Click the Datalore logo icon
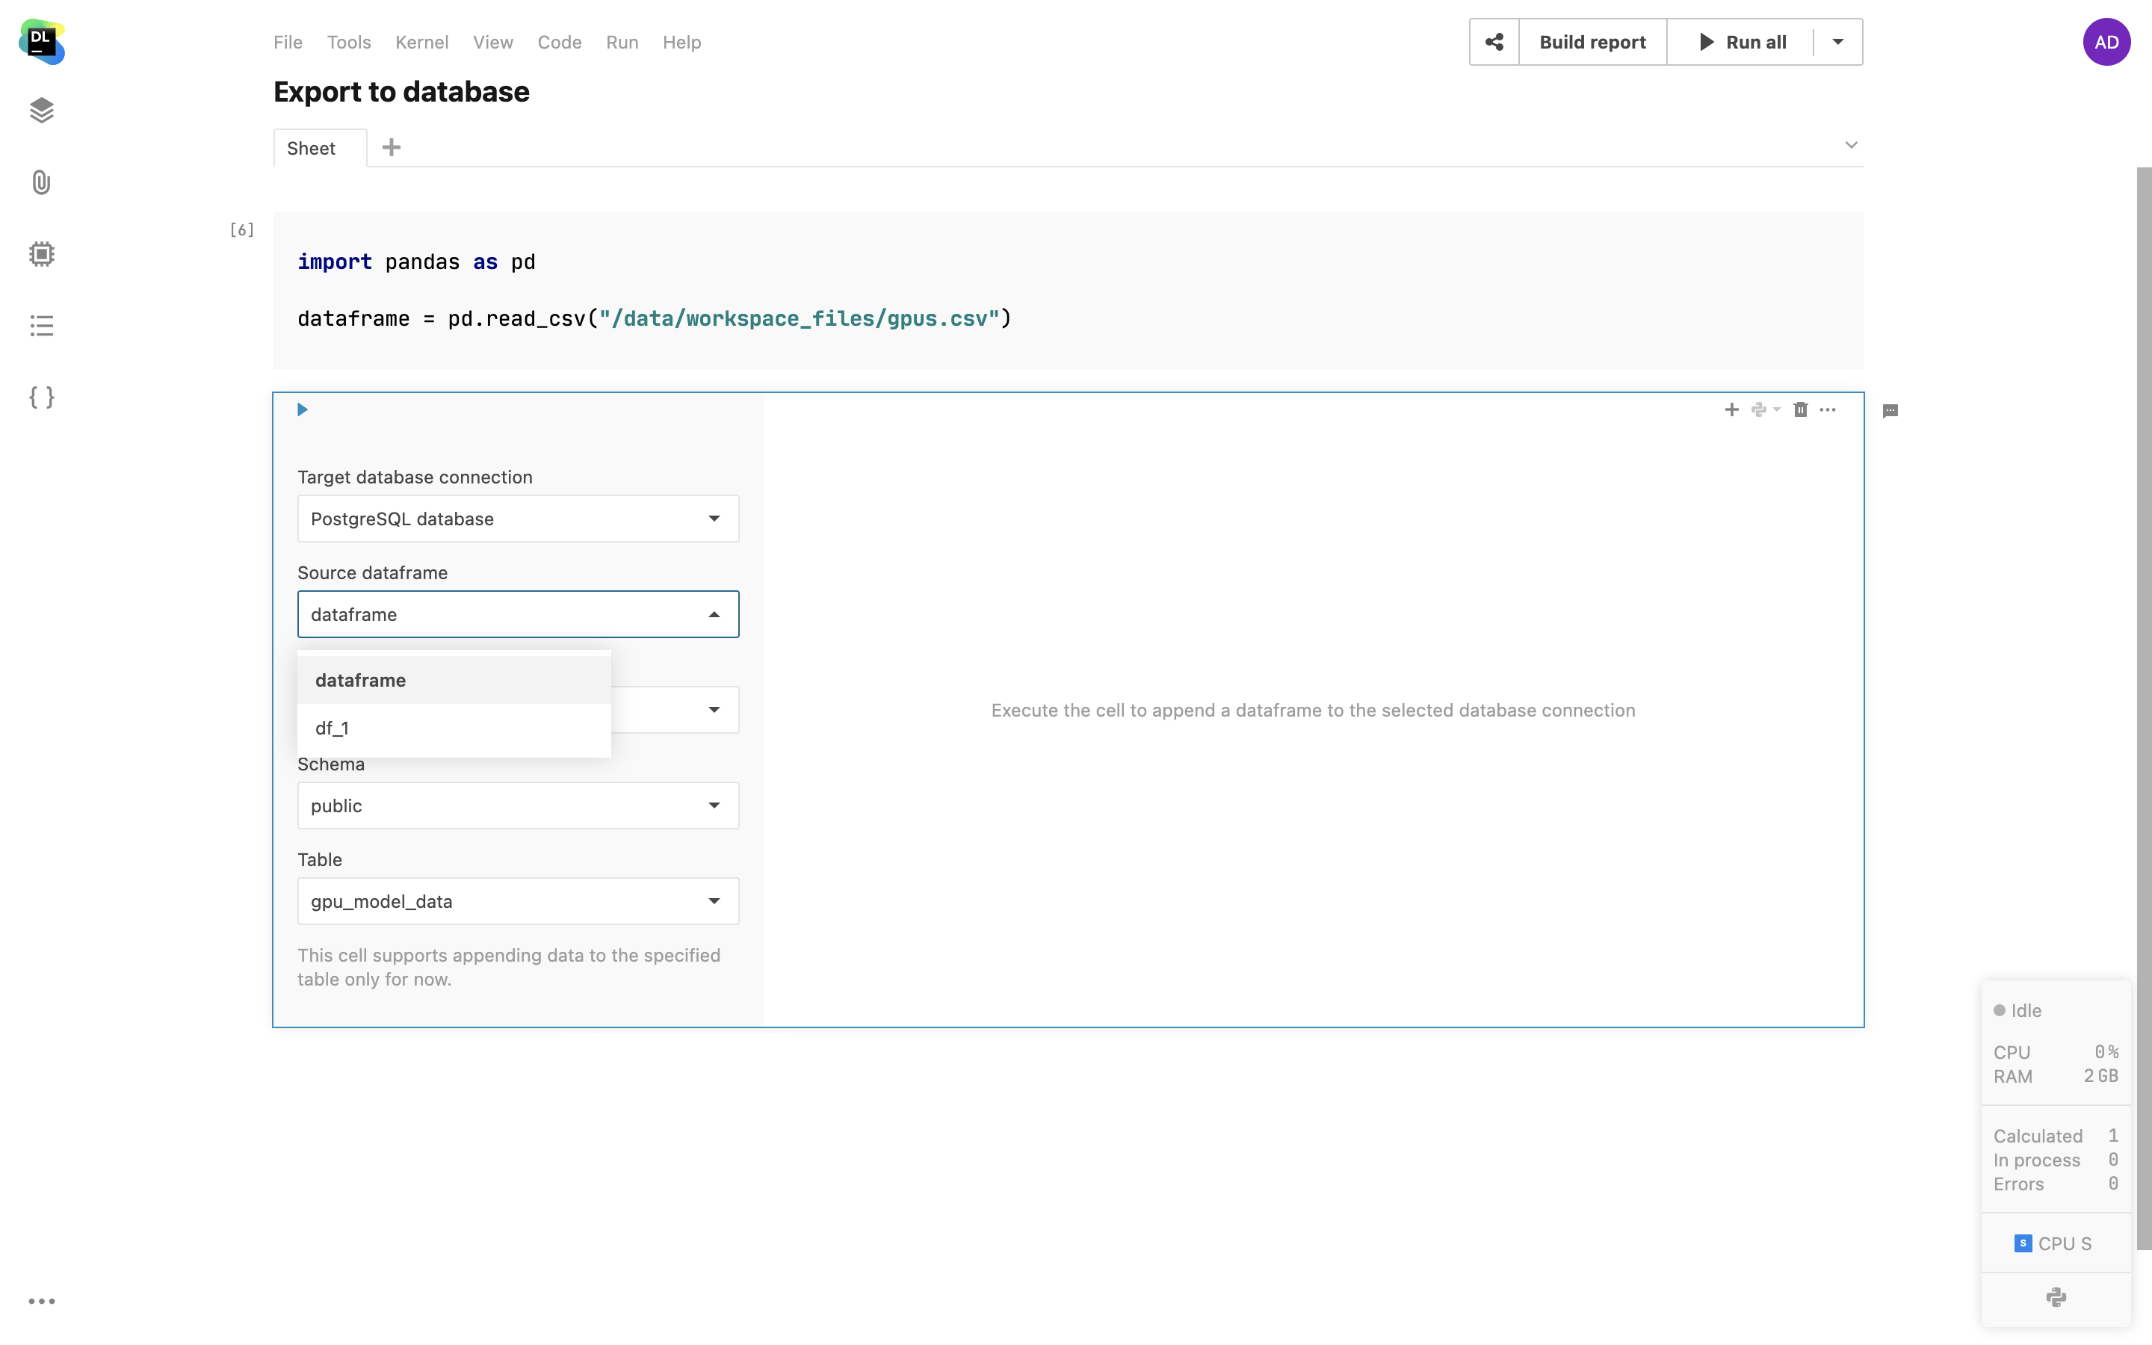This screenshot has width=2152, height=1345. 41,41
